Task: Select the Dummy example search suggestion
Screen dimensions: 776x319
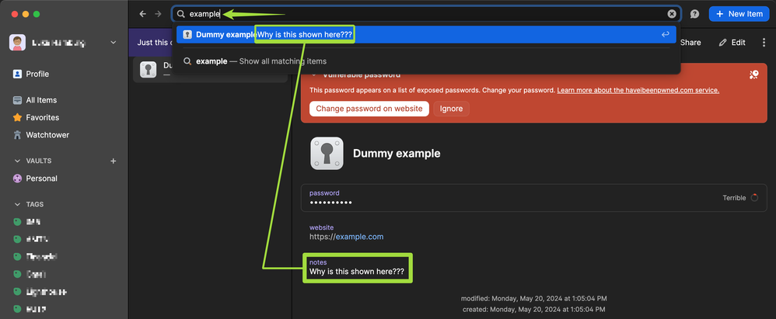Action: pyautogui.click(x=225, y=35)
